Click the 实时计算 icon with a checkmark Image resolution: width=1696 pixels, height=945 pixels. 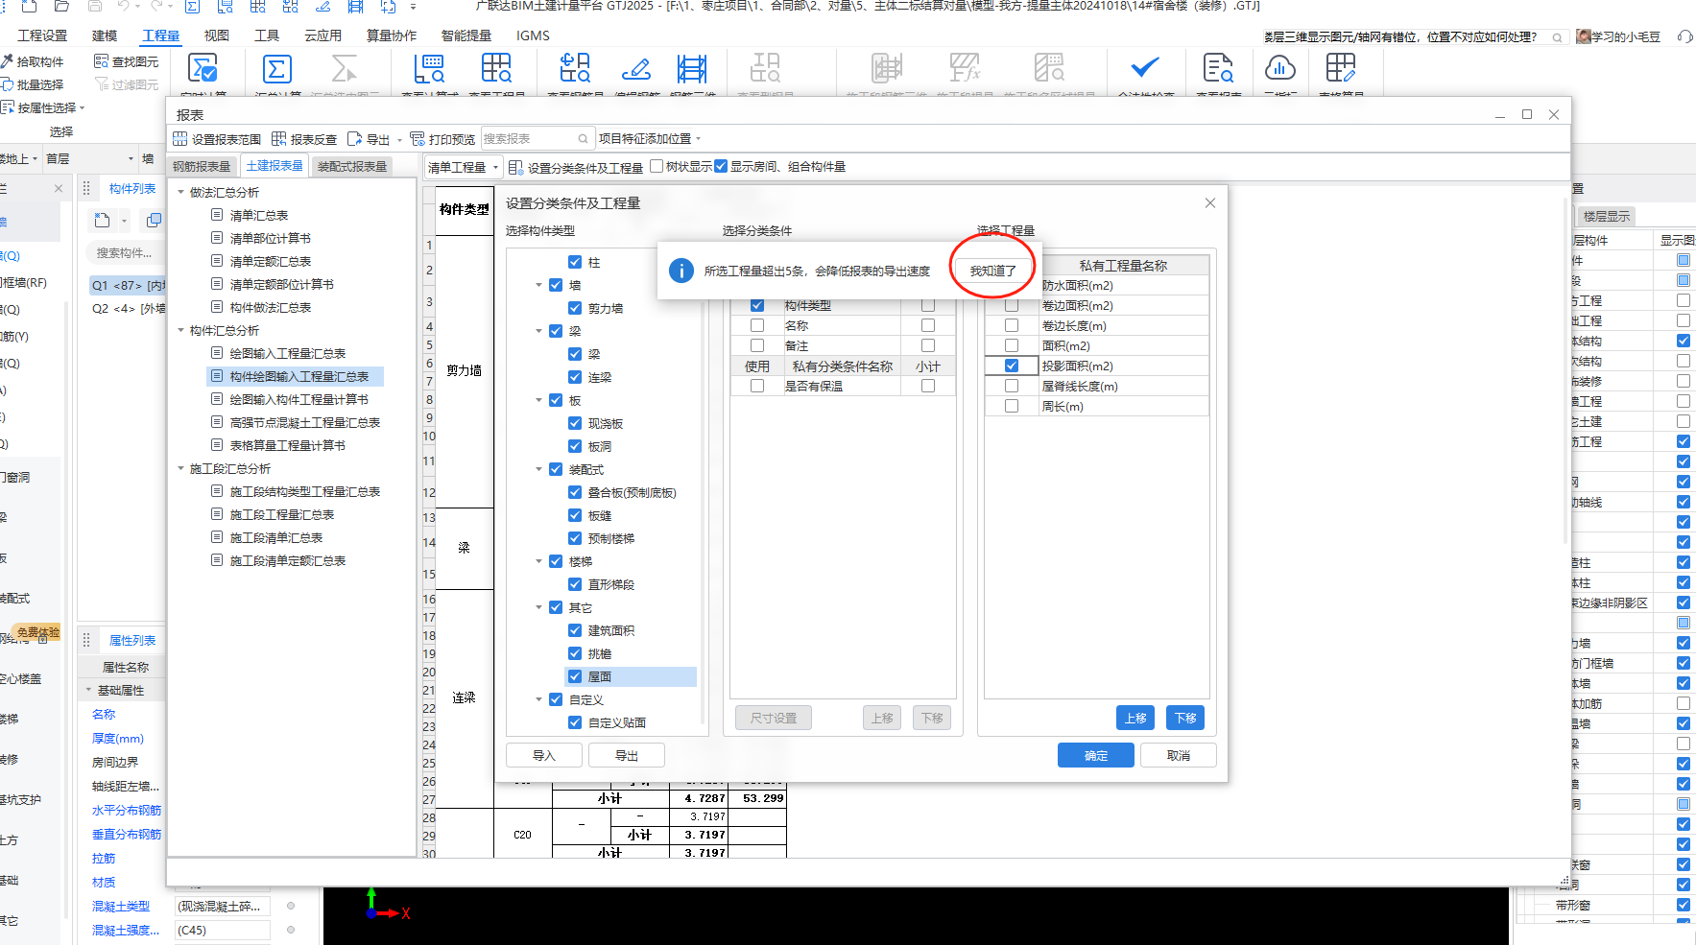203,69
